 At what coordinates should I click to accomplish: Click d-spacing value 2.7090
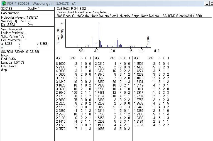pyautogui.click(x=61, y=100)
